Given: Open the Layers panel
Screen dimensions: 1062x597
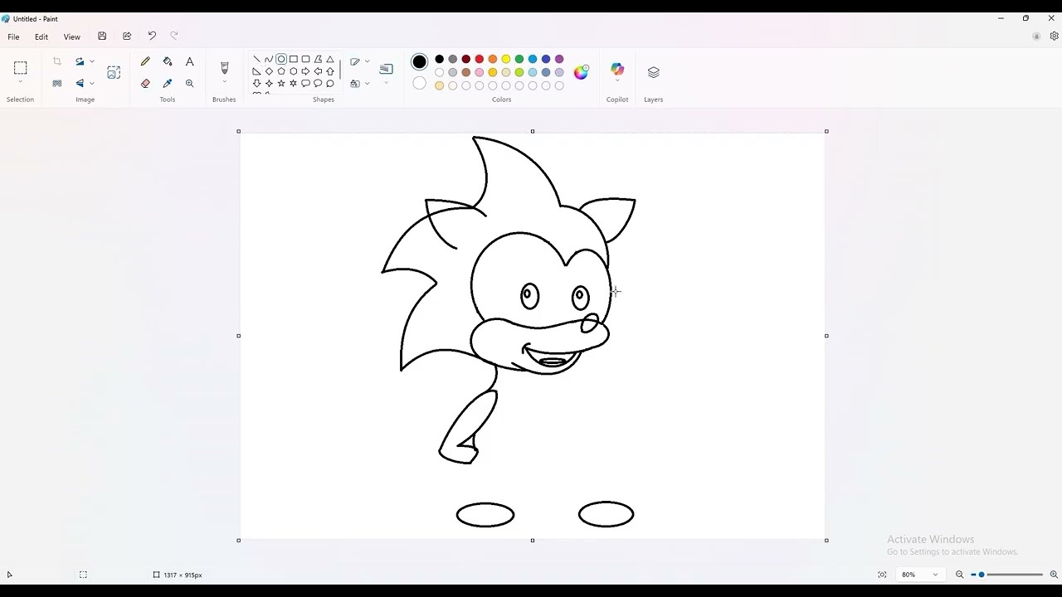Looking at the screenshot, I should (x=654, y=72).
